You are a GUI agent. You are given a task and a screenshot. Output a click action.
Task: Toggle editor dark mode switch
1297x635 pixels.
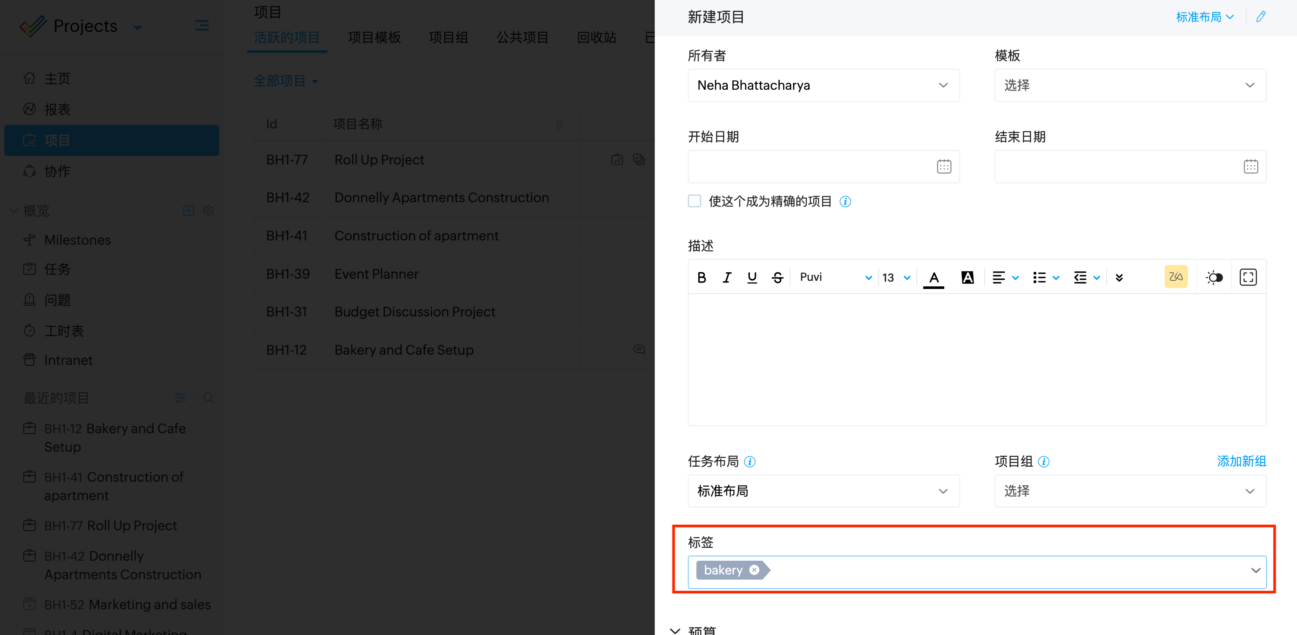[x=1214, y=277]
